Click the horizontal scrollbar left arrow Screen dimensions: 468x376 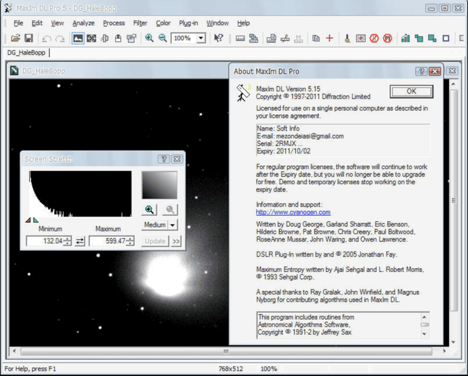pos(14,351)
